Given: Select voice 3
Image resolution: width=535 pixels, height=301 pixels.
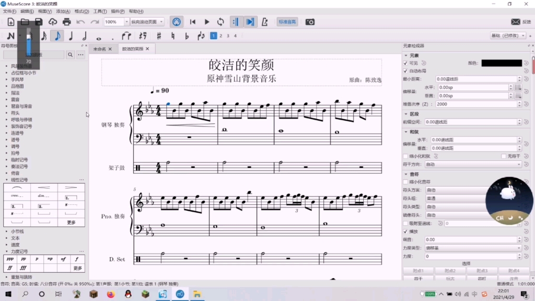Looking at the screenshot, I should tap(228, 36).
